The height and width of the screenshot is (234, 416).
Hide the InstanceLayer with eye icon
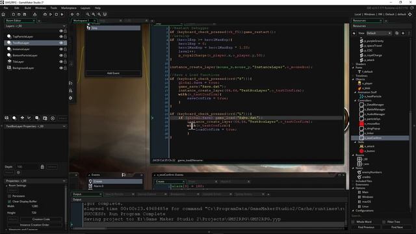pos(61,49)
